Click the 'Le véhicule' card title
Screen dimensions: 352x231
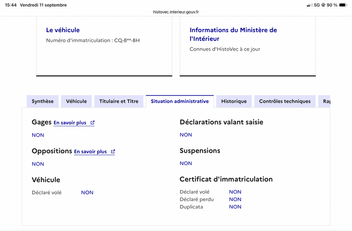63,30
